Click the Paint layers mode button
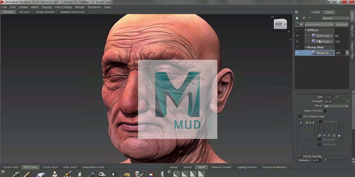This screenshot has width=355, height=177. point(329,12)
